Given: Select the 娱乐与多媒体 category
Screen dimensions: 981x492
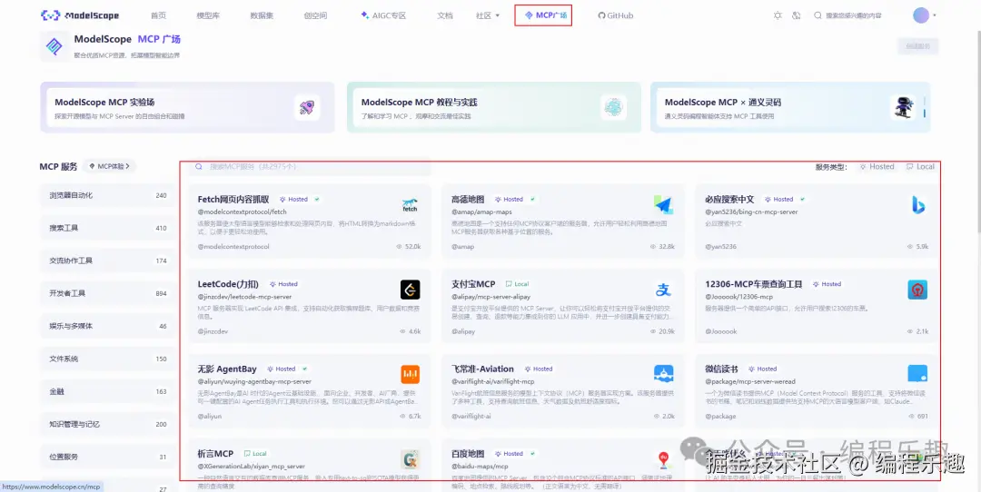Looking at the screenshot, I should pos(107,326).
